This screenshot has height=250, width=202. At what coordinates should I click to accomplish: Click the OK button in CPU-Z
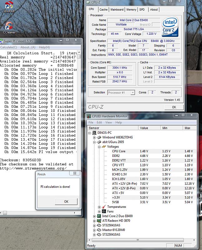click(x=174, y=107)
